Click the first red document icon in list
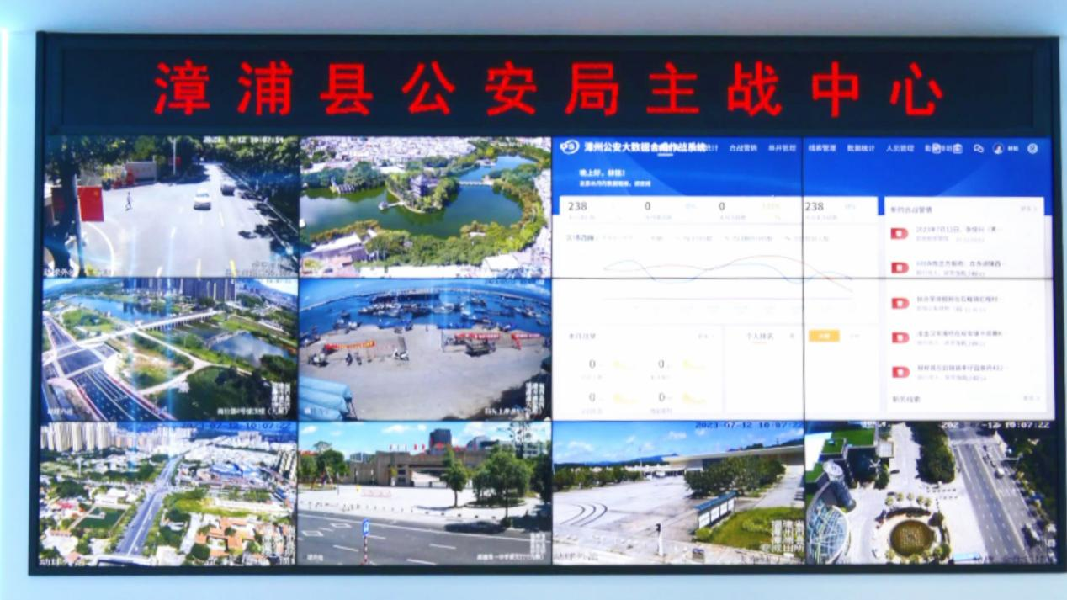 [x=900, y=233]
